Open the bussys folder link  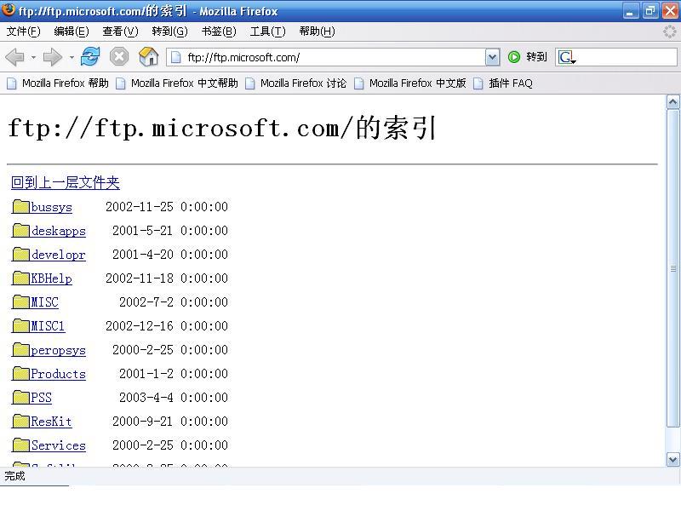[51, 207]
